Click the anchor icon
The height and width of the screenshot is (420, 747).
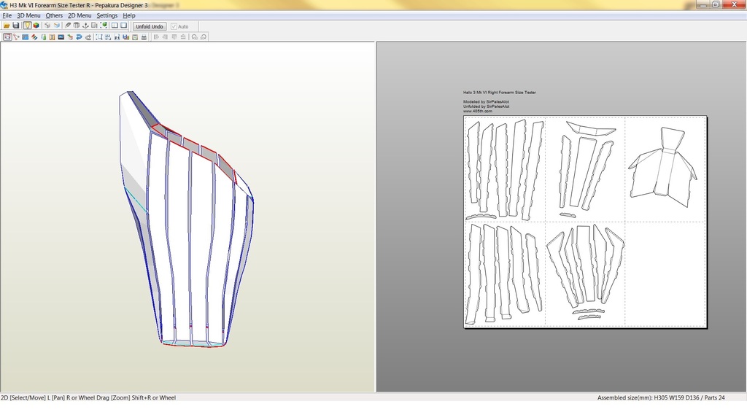tap(85, 26)
